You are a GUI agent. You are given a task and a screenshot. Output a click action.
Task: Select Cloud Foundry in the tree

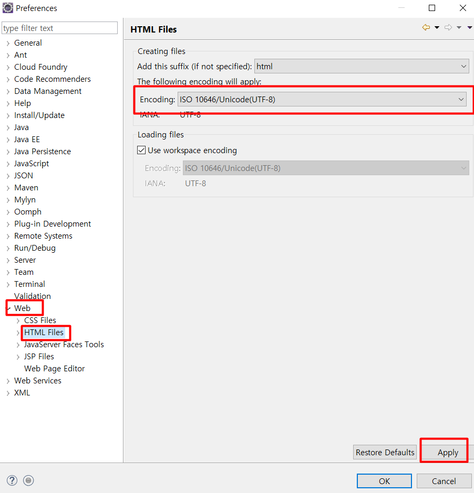click(x=40, y=67)
